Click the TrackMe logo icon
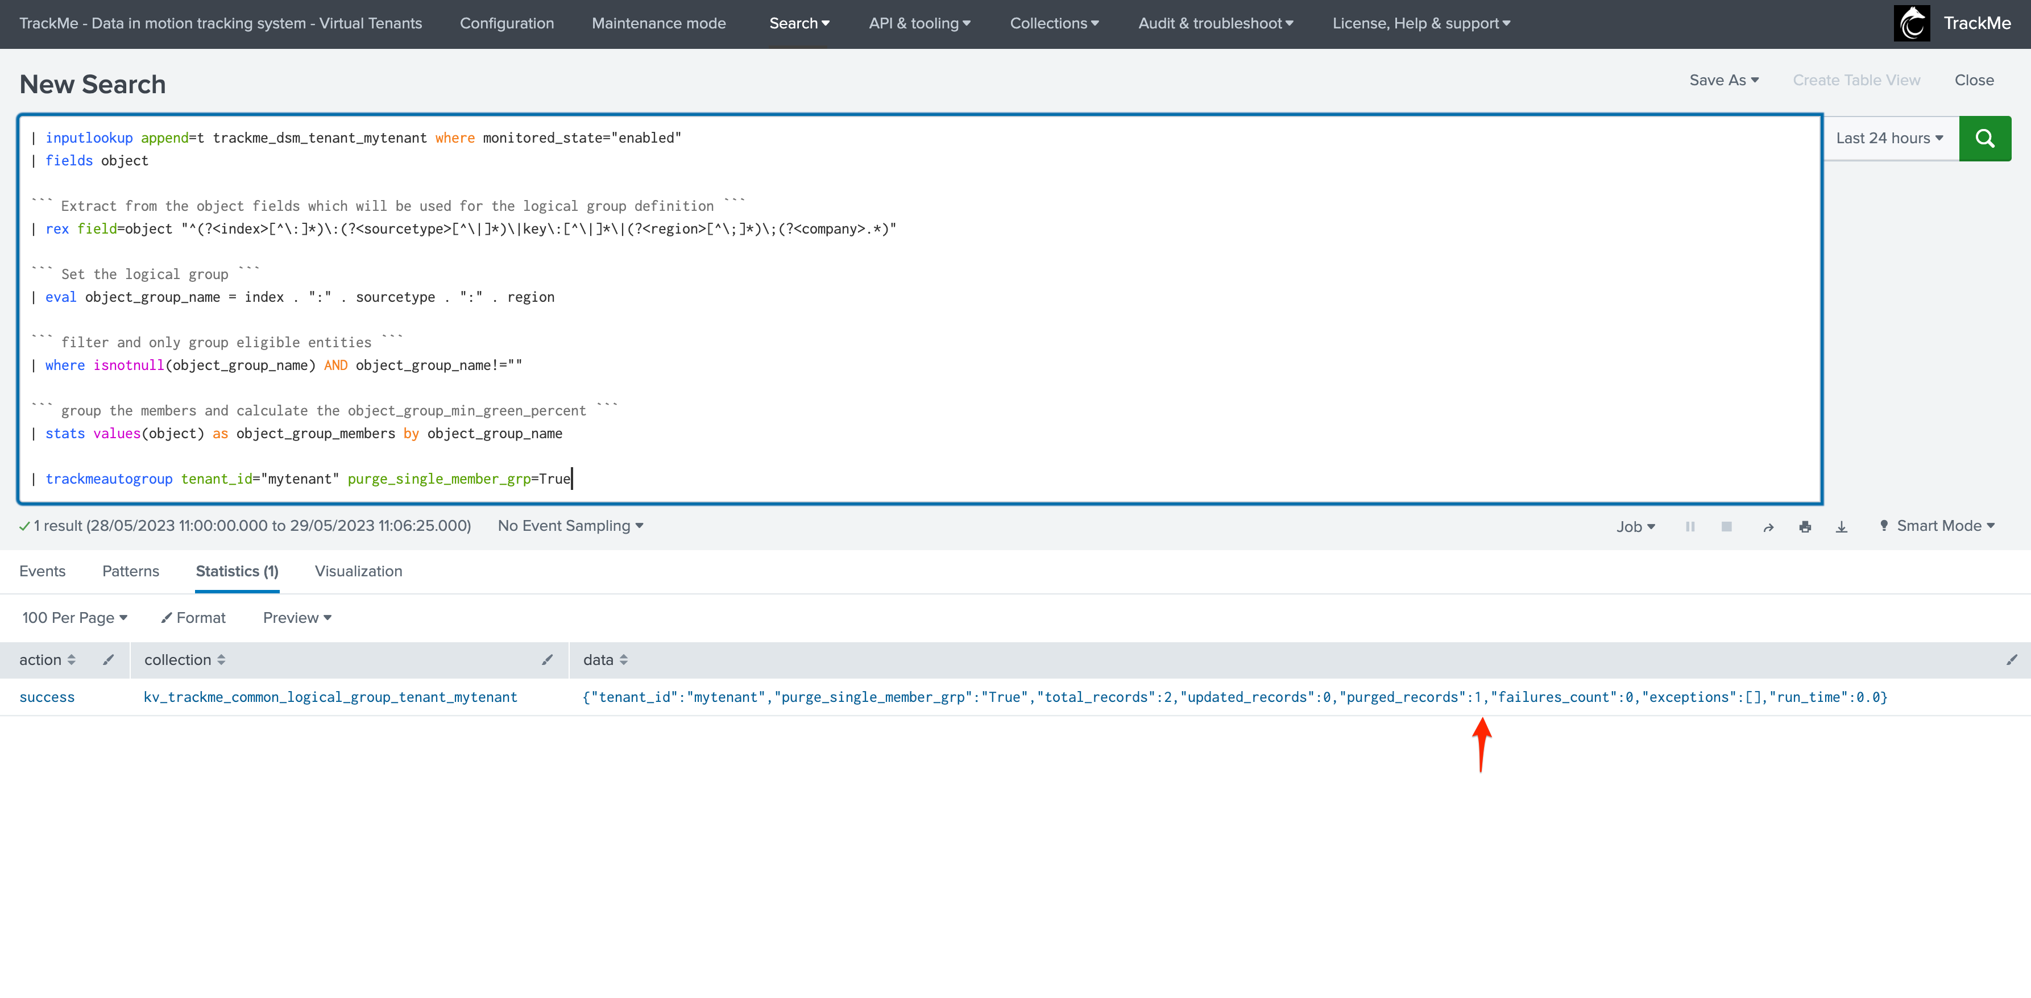The height and width of the screenshot is (998, 2031). (1912, 24)
